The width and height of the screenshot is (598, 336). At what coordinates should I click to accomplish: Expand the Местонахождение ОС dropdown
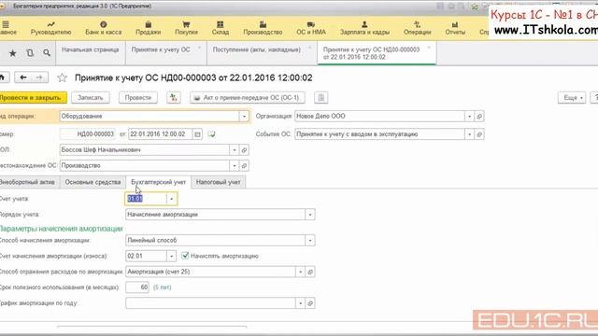coord(235,165)
